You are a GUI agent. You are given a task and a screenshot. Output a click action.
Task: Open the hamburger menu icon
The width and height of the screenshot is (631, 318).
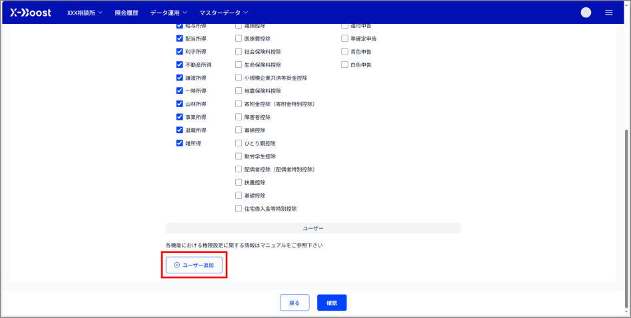(x=609, y=13)
